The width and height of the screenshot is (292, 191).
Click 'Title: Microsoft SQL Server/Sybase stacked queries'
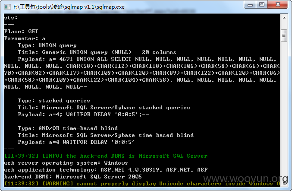click(104, 108)
